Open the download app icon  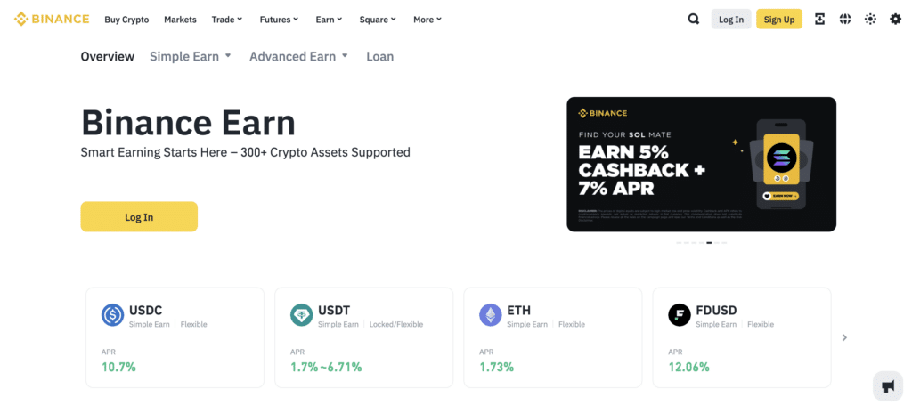[x=819, y=20]
